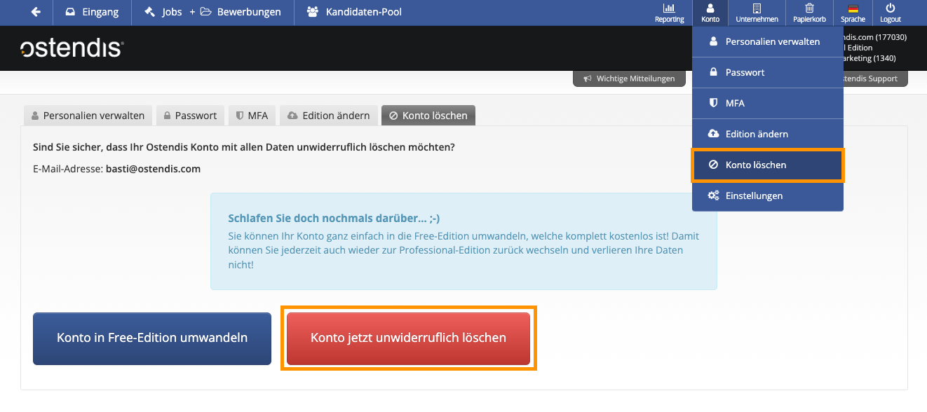Go to Bewerbungen applications
The width and height of the screenshot is (927, 412).
[x=241, y=12]
